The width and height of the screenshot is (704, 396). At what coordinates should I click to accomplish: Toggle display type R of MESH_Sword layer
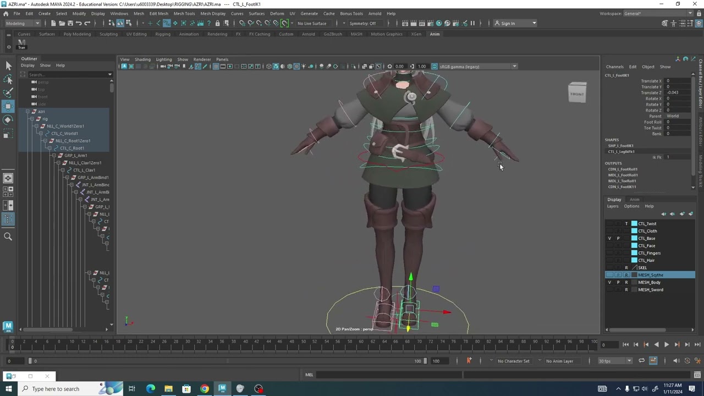pyautogui.click(x=626, y=290)
